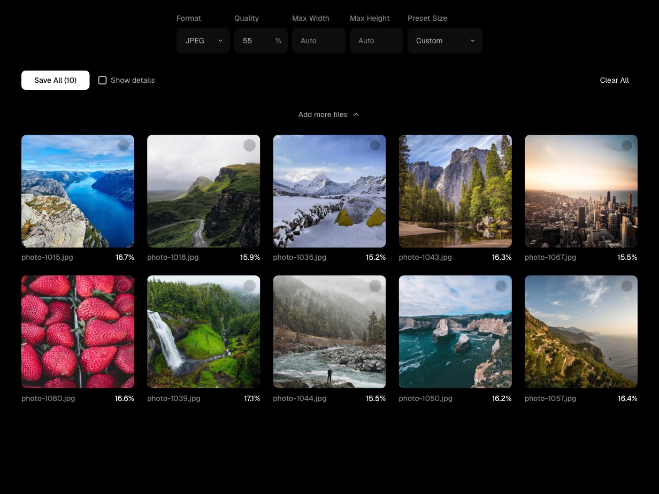
Task: Select photo-1018.jpg using its circle toggle
Action: (249, 145)
